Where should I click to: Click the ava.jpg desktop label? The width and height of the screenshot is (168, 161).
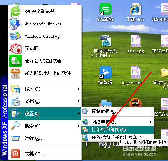point(136,51)
